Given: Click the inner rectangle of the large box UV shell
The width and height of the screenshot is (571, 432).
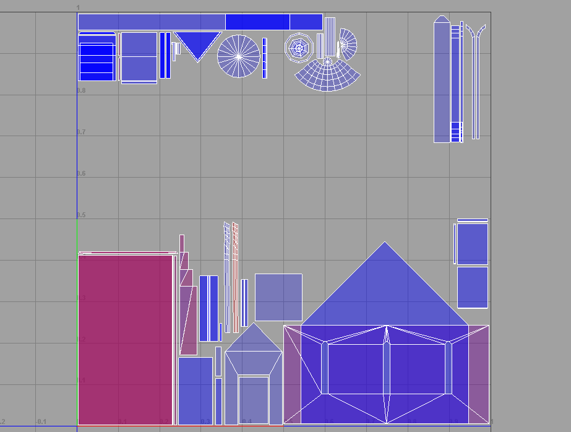Looking at the screenshot, I should coord(387,369).
